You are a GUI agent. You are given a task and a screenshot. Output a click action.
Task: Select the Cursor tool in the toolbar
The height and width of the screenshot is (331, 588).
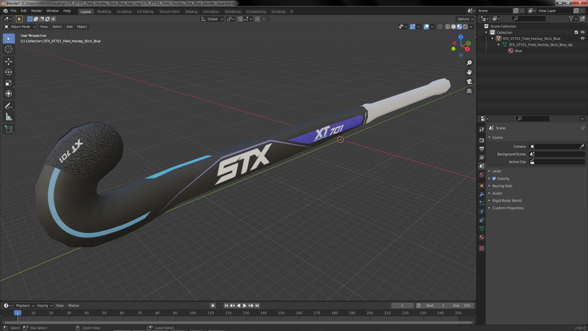[9, 49]
